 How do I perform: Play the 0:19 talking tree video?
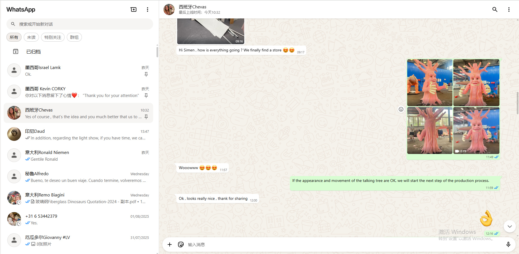point(476,130)
